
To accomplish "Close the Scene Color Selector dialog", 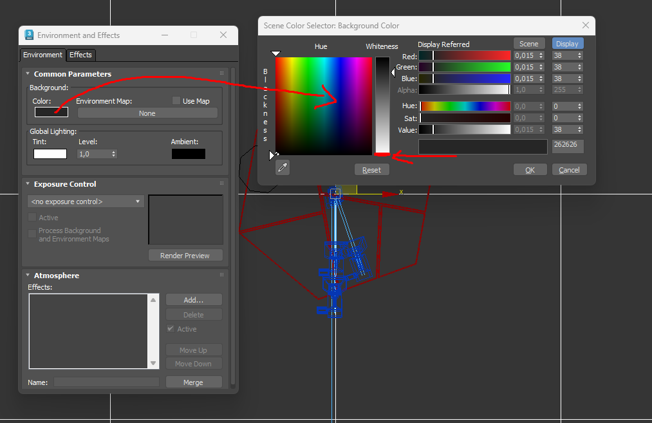I will 586,25.
